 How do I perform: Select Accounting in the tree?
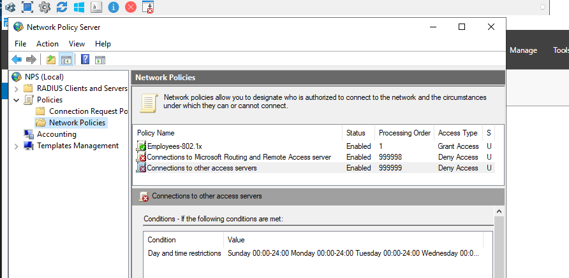click(57, 134)
